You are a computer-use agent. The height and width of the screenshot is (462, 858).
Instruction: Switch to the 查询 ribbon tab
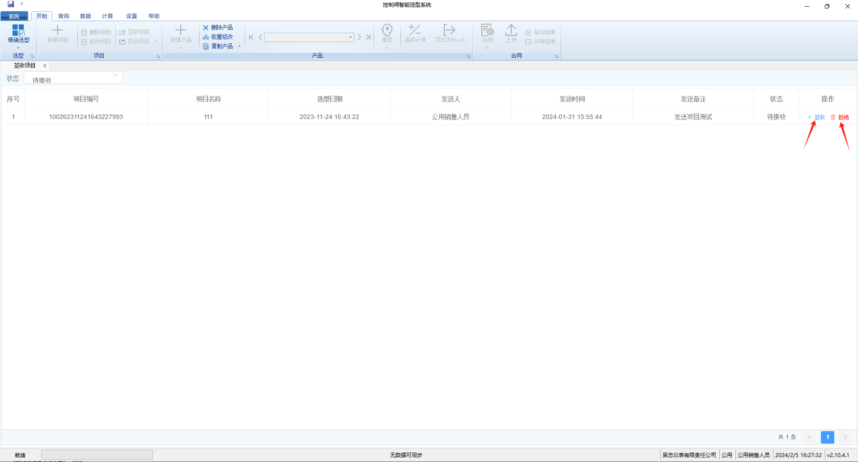pyautogui.click(x=64, y=16)
